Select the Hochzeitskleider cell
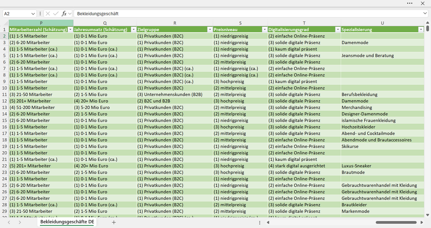 tap(382, 127)
